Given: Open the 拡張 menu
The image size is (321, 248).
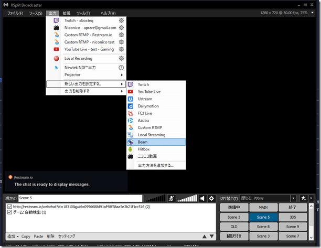Looking at the screenshot, I should click(x=67, y=13).
